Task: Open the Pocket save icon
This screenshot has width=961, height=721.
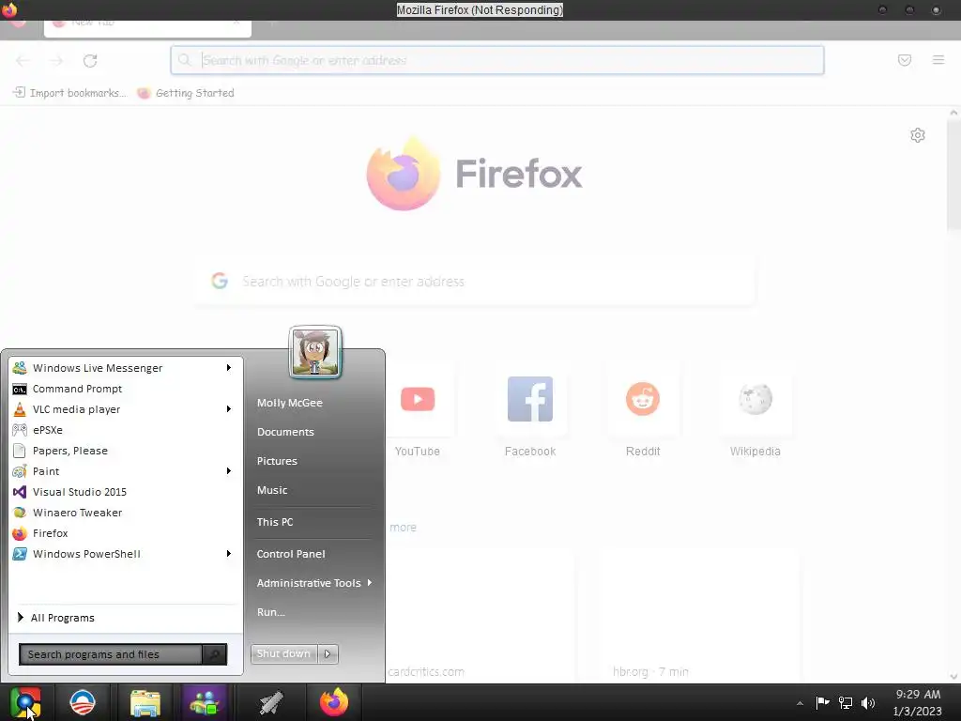Action: [x=905, y=60]
